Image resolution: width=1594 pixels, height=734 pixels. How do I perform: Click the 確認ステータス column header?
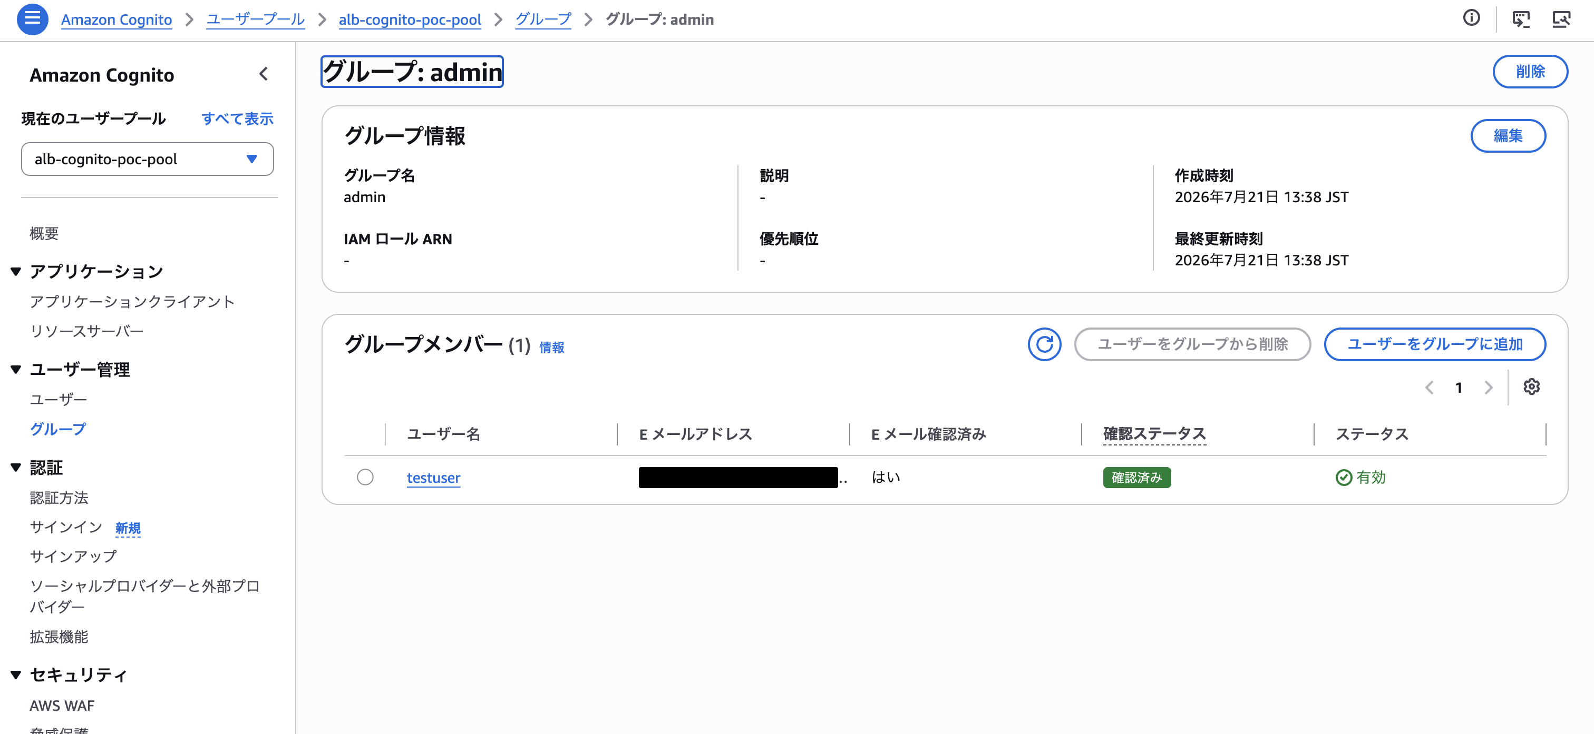[x=1154, y=434]
